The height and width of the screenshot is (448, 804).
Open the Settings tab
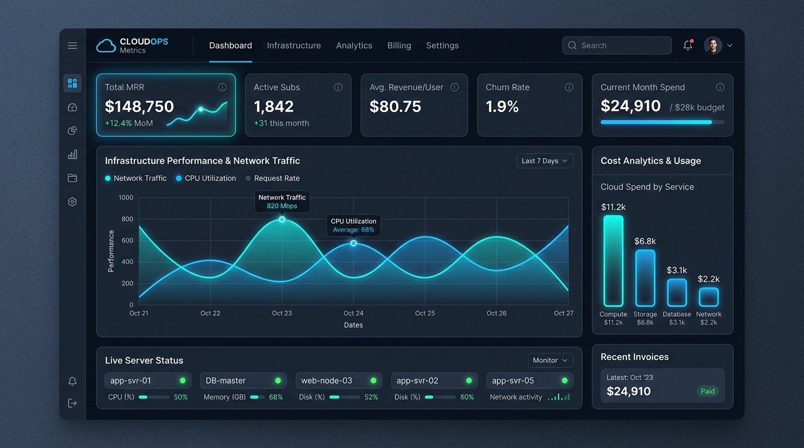pos(442,45)
